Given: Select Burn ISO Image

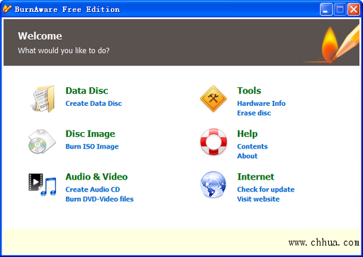Looking at the screenshot, I should coord(92,146).
